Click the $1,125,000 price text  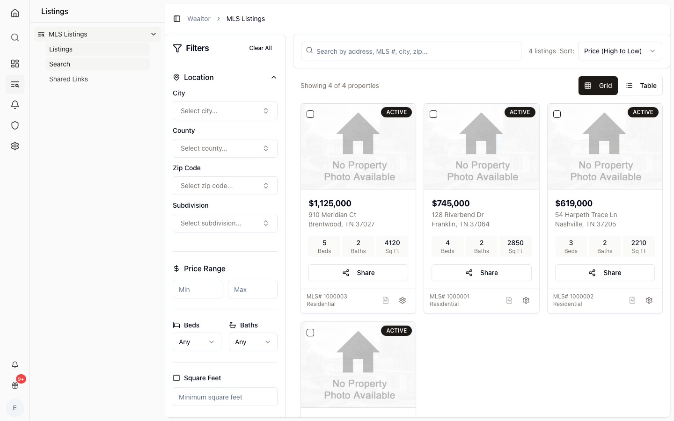pyautogui.click(x=330, y=203)
